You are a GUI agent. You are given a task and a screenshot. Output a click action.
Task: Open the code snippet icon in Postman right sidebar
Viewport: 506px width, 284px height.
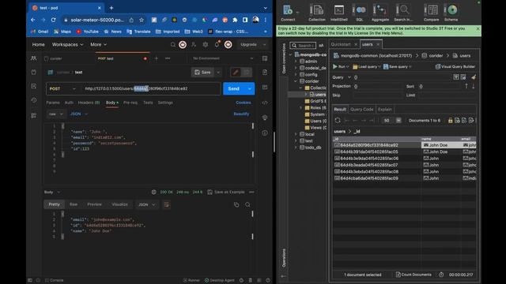[x=265, y=103]
